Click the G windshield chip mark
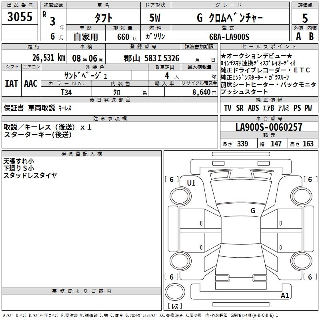This screenshot has height=320, width=320. 253,210
